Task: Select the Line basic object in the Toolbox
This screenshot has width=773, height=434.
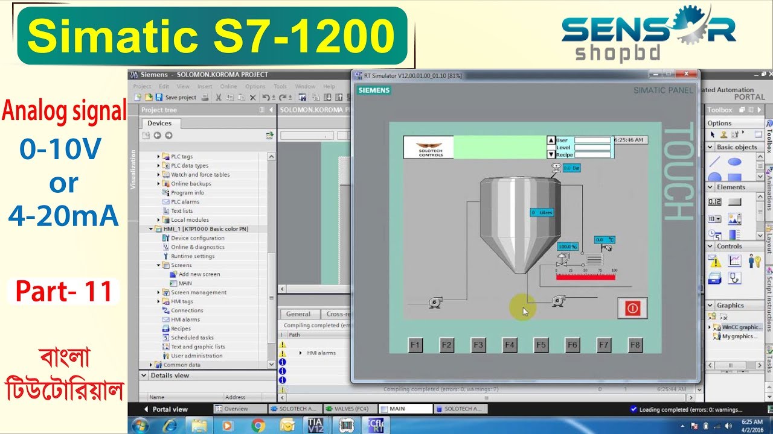Action: tap(714, 162)
